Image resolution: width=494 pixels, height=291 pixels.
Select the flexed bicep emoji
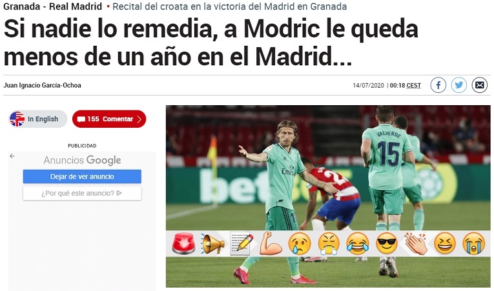(271, 243)
